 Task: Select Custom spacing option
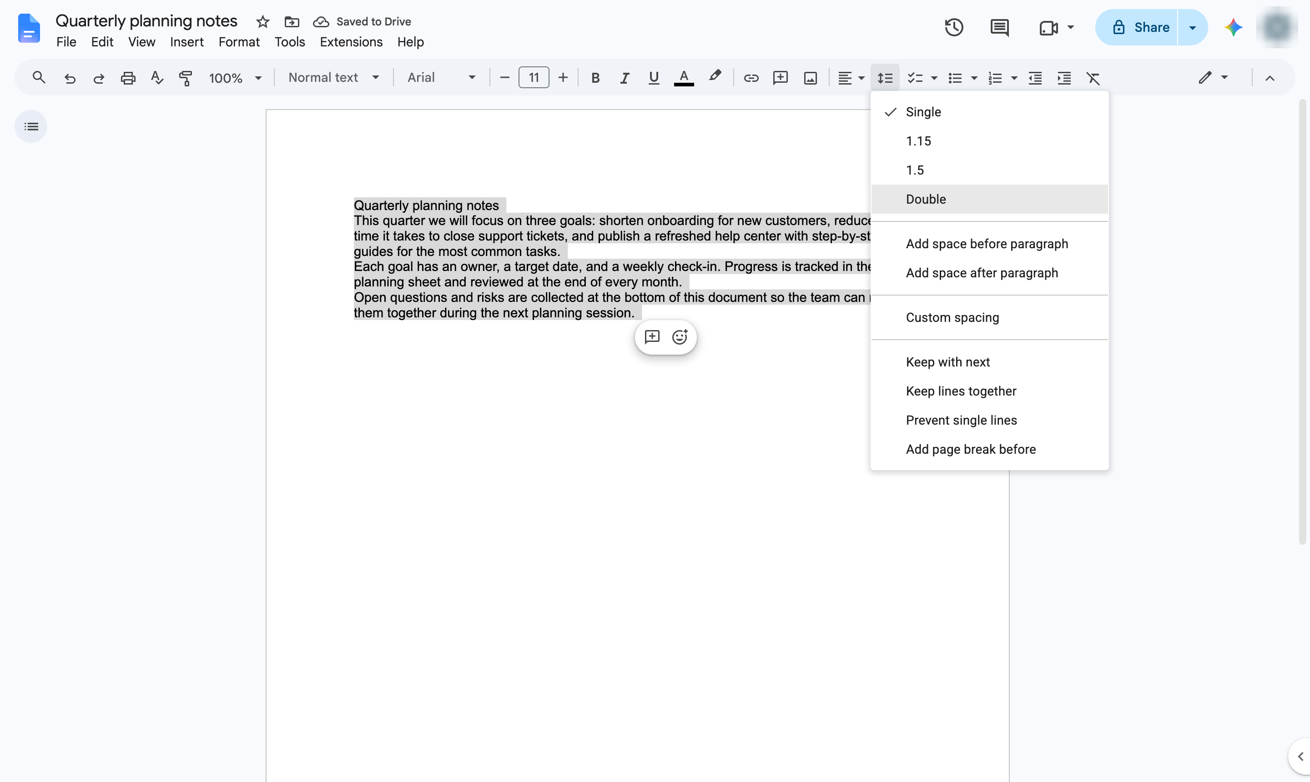click(989, 317)
